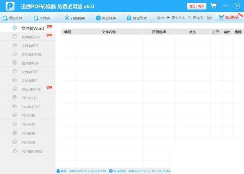Choose 图片转PDF in sidebar
Image resolution: width=244 pixels, height=174 pixels.
[28, 63]
